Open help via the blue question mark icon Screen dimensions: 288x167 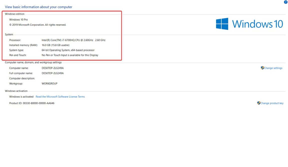click(x=286, y=2)
